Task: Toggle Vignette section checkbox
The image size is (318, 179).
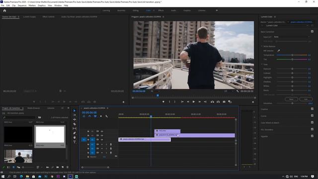Action: tap(312, 136)
